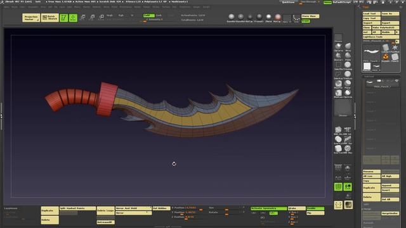Toggle Zadd mode

[x=148, y=15]
